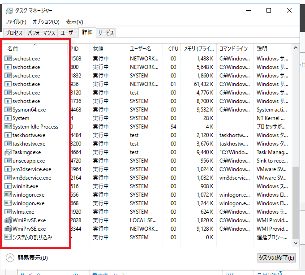This screenshot has height=275, width=305.
Task: Sort by the メモリ column header
Action: point(198,48)
